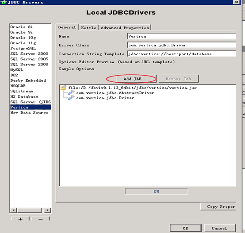Click the Copy Properties button

[218, 206]
